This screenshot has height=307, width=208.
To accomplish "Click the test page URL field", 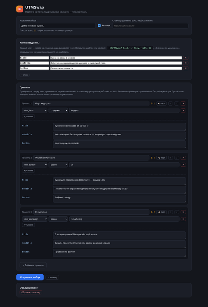I will [150, 26].
